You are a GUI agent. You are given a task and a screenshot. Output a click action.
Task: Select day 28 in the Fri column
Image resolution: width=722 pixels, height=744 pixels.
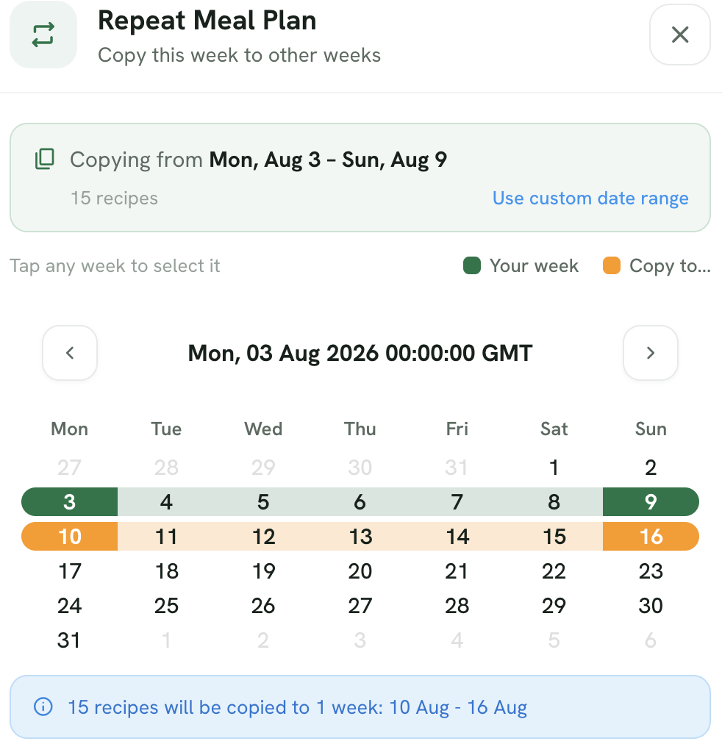coord(457,606)
